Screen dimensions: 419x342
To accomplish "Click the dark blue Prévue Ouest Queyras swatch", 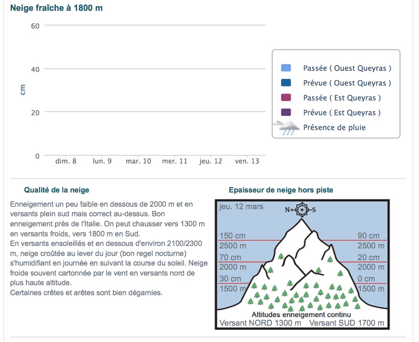I will click(286, 83).
